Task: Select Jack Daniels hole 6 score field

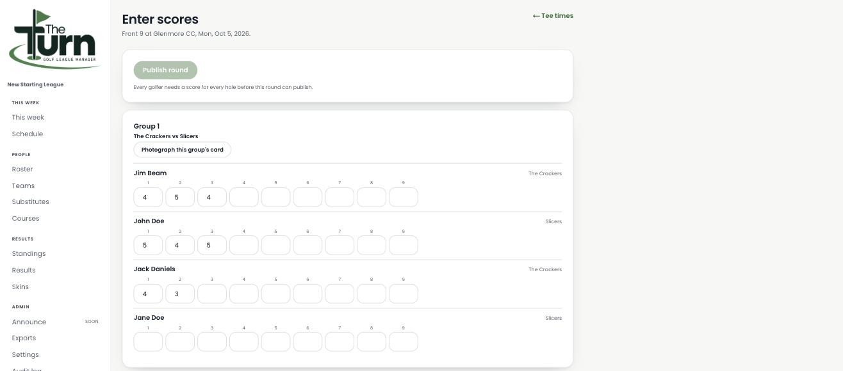Action: 307,294
